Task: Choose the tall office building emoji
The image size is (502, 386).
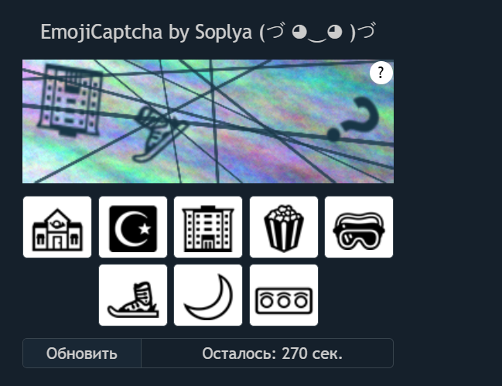Action: [208, 227]
